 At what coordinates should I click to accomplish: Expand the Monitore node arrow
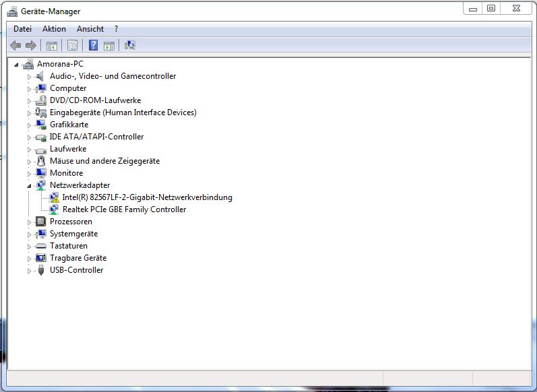(29, 174)
